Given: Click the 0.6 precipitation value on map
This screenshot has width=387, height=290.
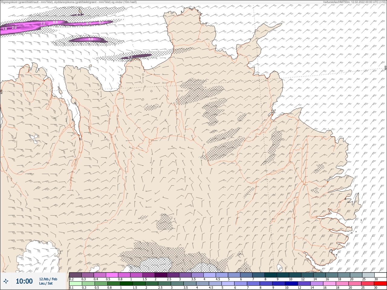Looking at the screenshot, I should pos(91,39).
